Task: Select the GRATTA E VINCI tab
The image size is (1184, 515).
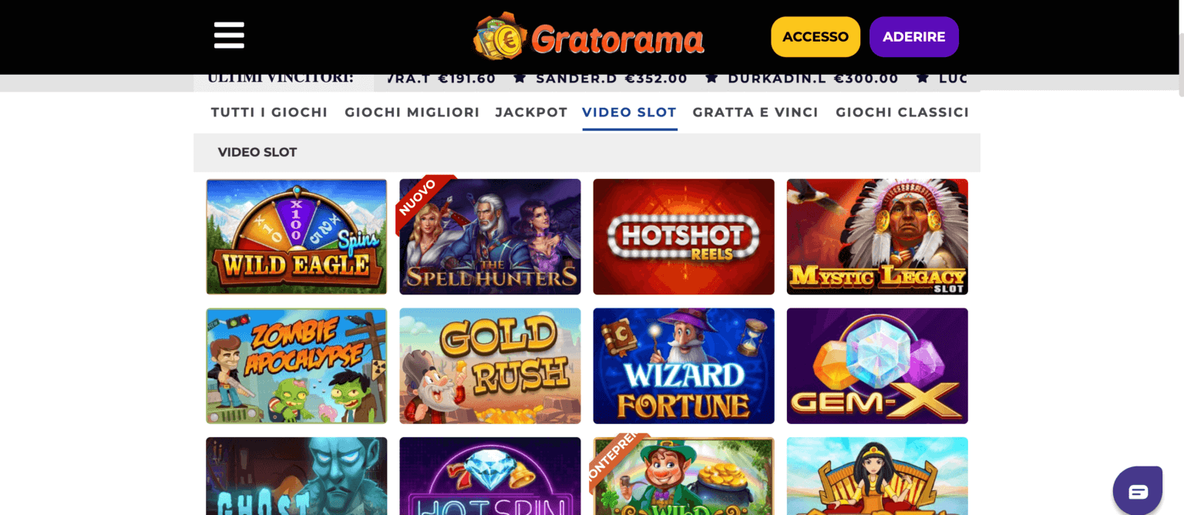Action: tap(755, 113)
